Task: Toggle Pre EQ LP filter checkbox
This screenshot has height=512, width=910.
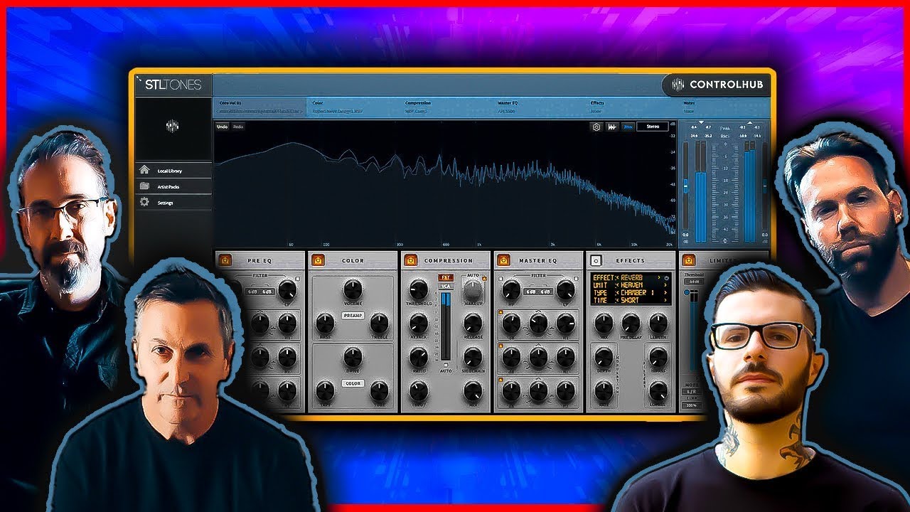Action: (x=299, y=278)
